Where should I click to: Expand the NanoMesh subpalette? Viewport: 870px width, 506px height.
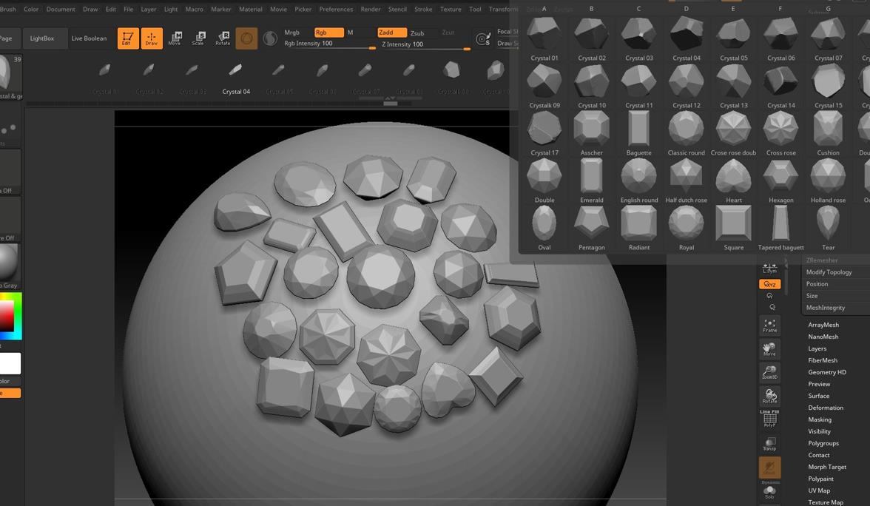[823, 337]
